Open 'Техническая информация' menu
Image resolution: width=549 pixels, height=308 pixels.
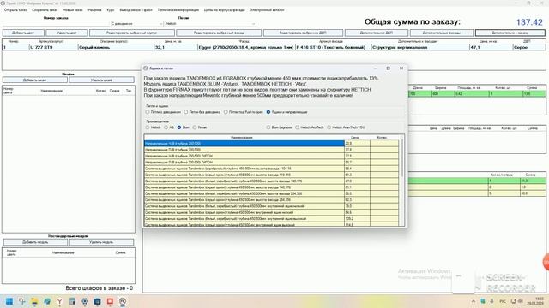pyautogui.click(x=178, y=10)
